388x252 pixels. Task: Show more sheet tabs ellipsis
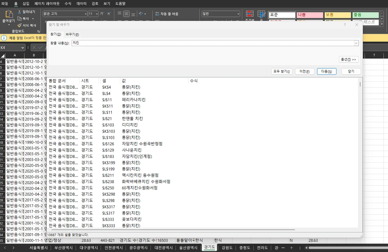tap(283, 248)
